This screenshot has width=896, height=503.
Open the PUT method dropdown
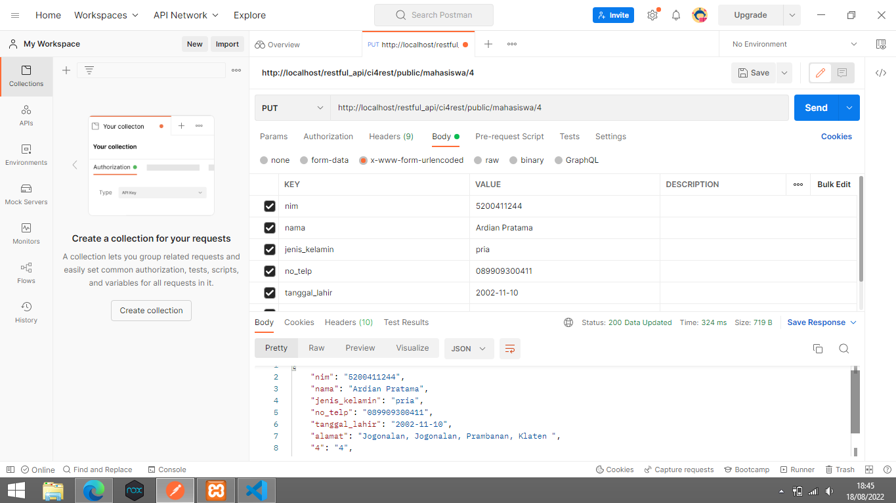292,108
